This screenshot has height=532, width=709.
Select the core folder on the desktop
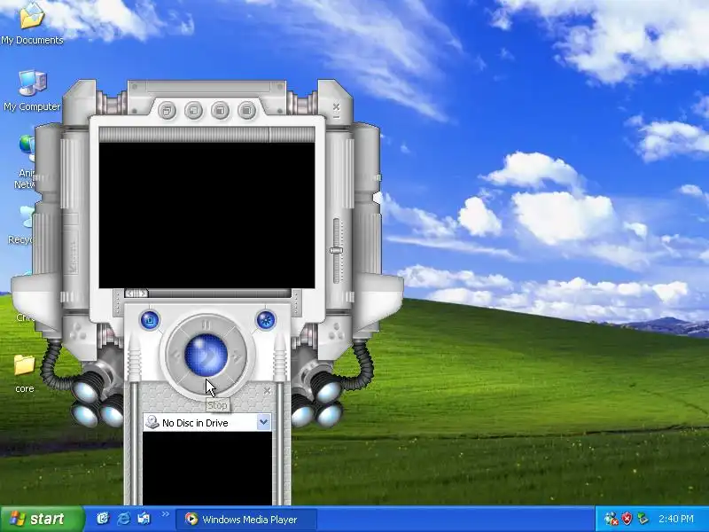25,373
